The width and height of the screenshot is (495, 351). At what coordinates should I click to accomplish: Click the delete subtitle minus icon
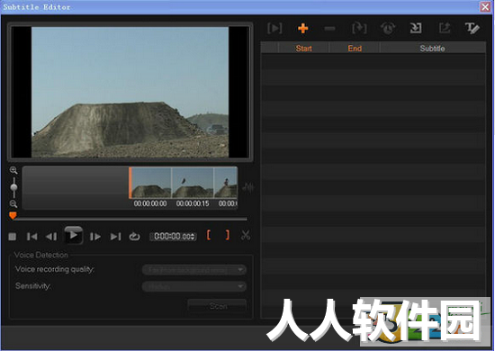(x=329, y=29)
